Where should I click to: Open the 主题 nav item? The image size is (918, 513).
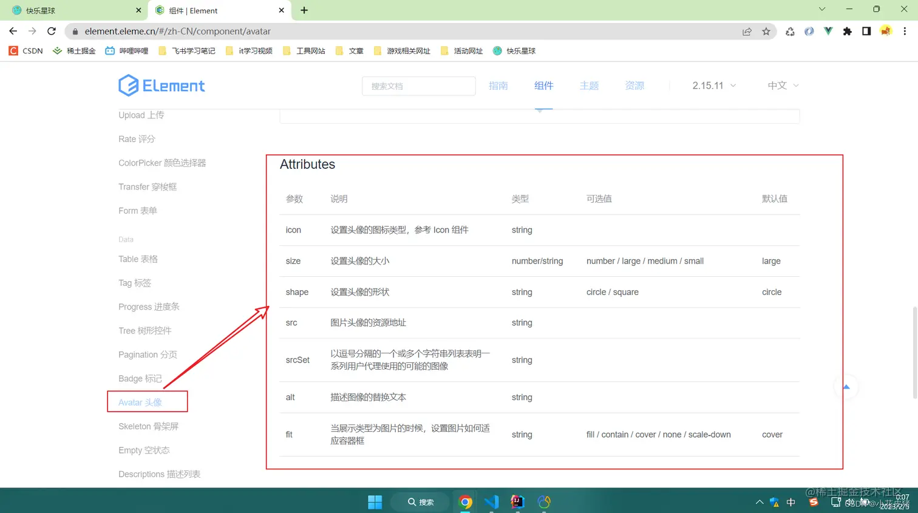(590, 86)
